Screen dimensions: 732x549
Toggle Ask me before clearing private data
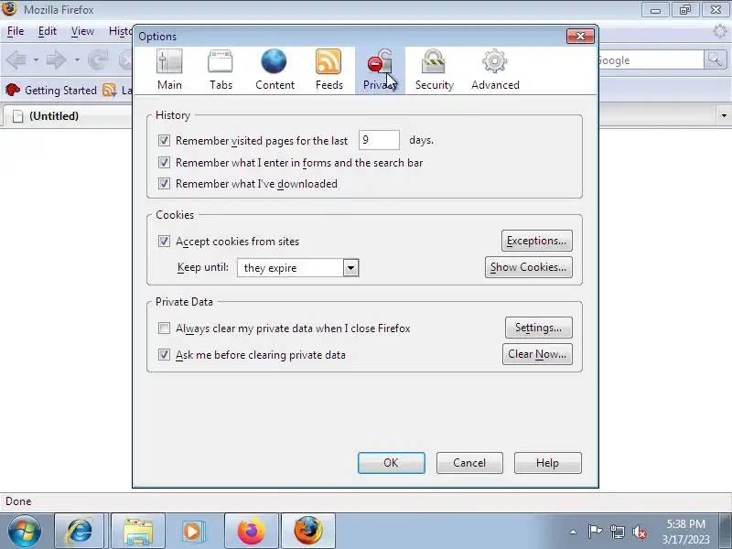(164, 355)
